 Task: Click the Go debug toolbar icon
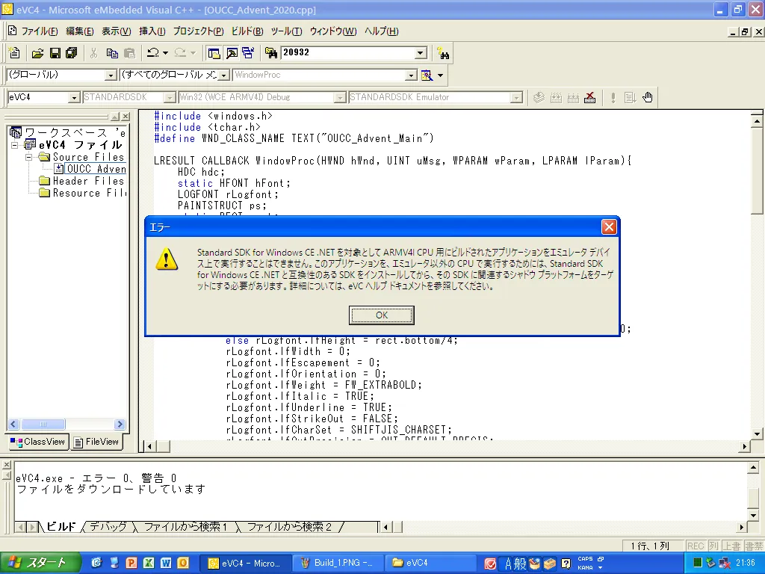click(630, 98)
